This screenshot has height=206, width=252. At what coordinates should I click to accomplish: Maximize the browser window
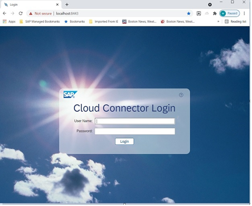[x=232, y=2]
